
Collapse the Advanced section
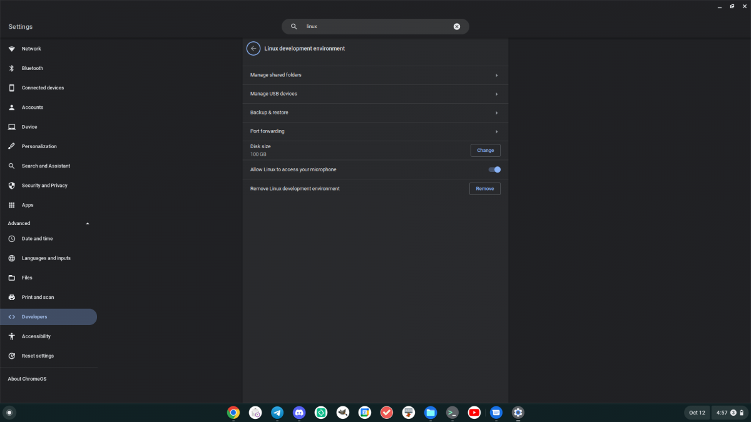87,223
